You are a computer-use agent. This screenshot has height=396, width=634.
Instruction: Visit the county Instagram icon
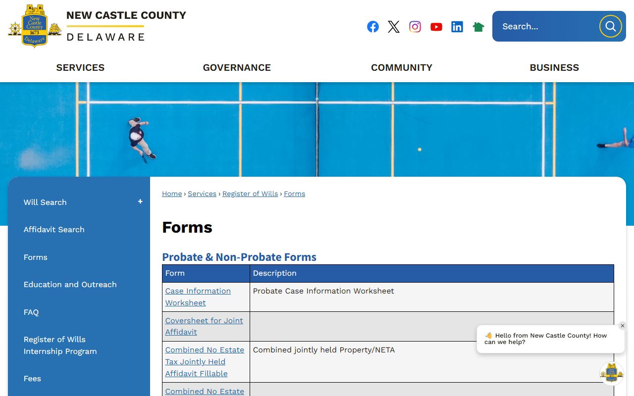pos(415,27)
